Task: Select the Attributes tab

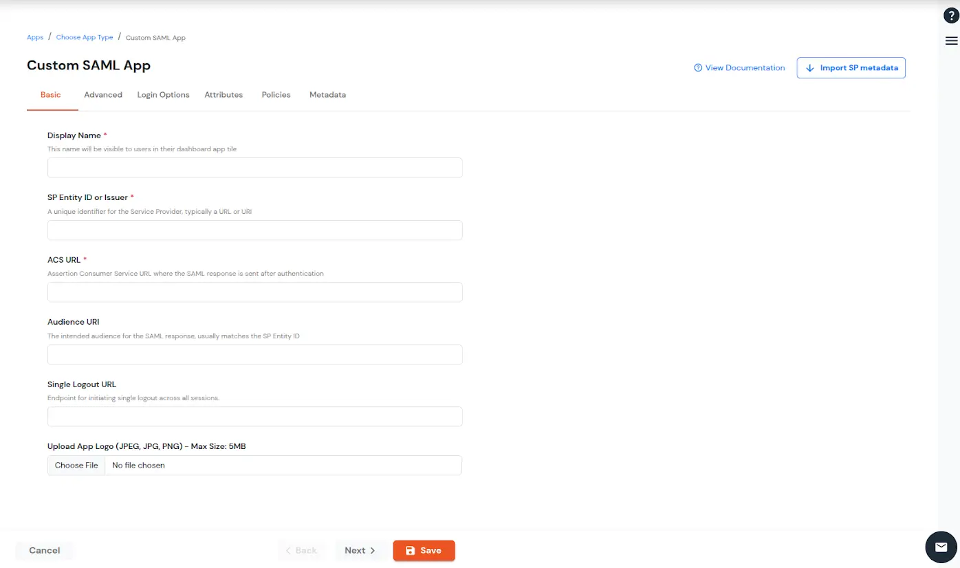Action: tap(223, 94)
